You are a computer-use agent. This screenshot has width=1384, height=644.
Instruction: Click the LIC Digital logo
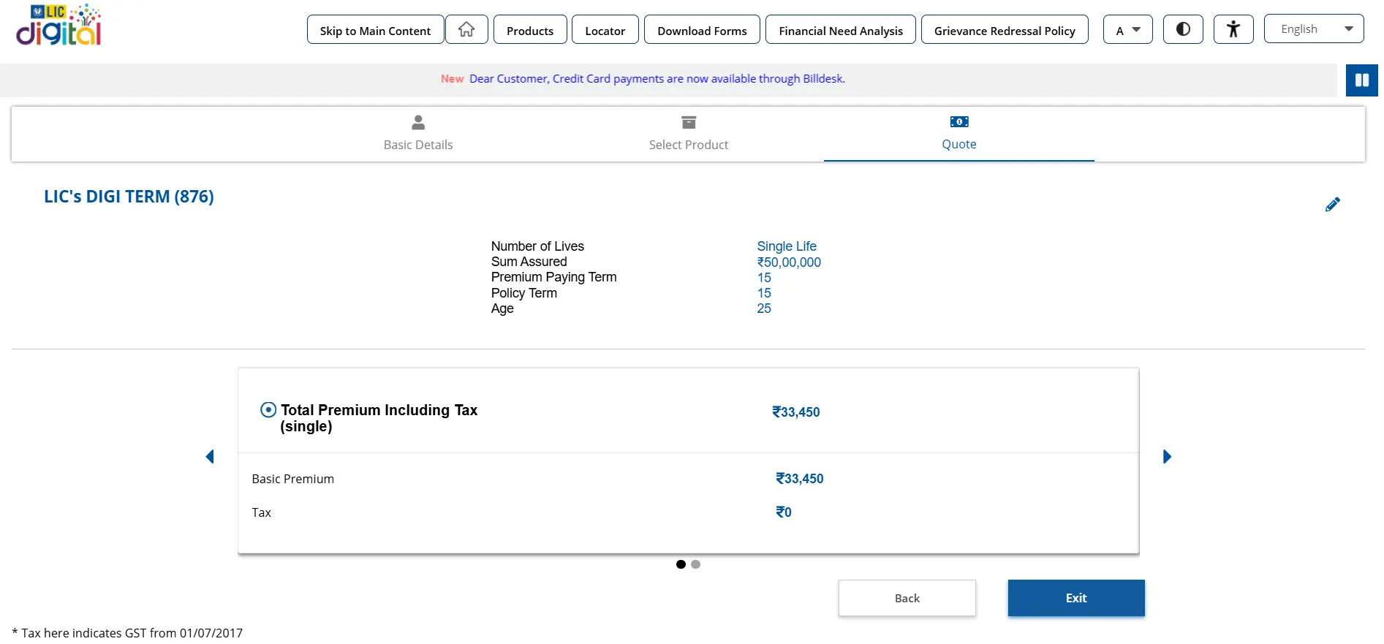pyautogui.click(x=58, y=26)
